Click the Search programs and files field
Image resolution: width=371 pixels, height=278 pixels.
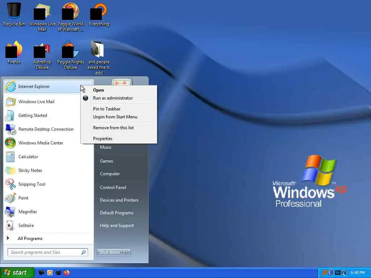point(47,252)
